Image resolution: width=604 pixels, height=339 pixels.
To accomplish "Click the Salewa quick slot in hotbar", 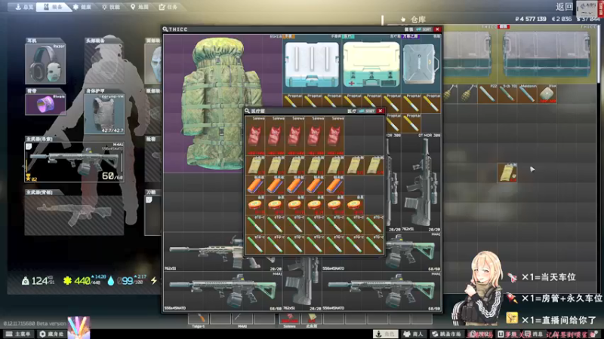I will (290, 320).
